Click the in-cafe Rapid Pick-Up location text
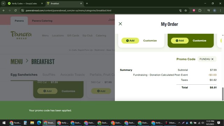 click(92, 50)
